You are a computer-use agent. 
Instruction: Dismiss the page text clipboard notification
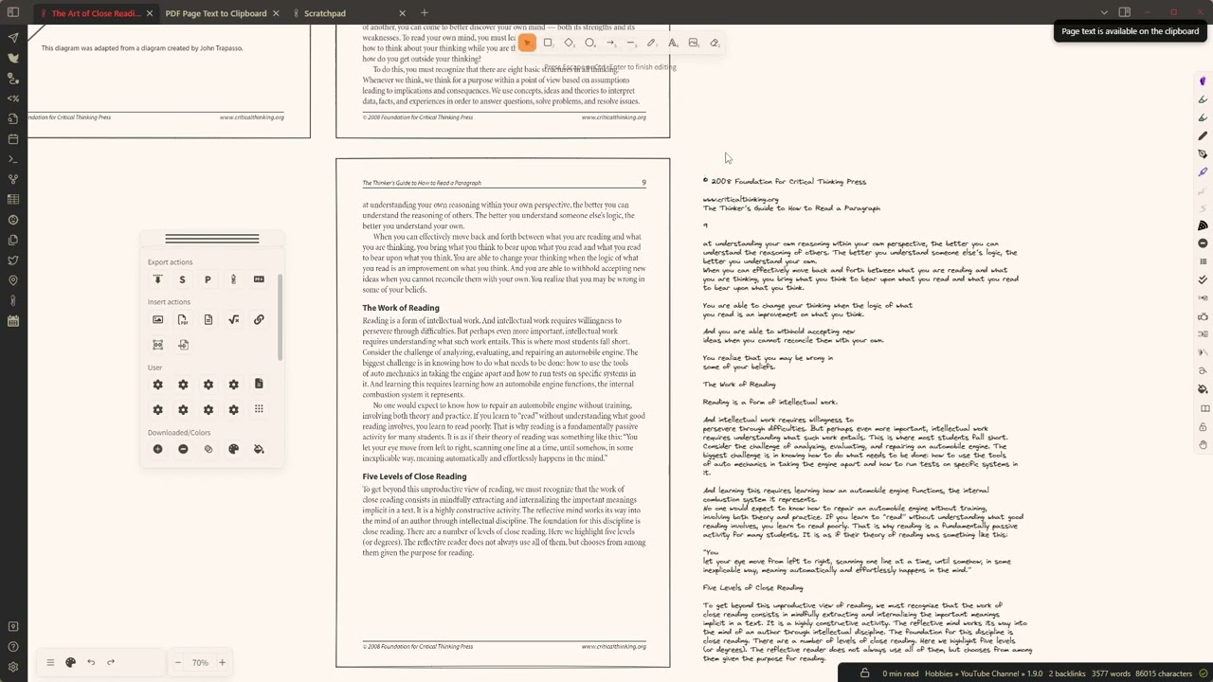pos(1130,31)
